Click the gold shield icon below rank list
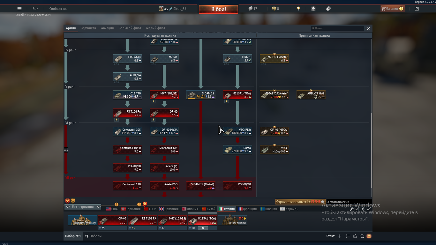The height and width of the screenshot is (245, 436). (73, 201)
